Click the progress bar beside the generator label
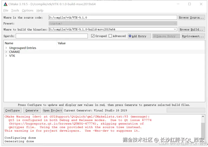 [x=186, y=110]
